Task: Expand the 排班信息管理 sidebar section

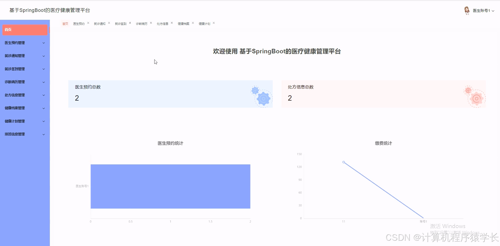Action: click(x=25, y=134)
